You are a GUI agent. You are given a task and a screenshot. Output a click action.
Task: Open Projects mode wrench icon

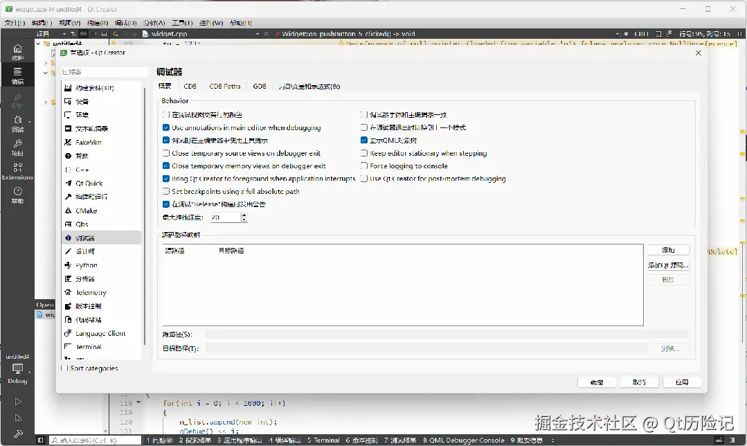17,147
